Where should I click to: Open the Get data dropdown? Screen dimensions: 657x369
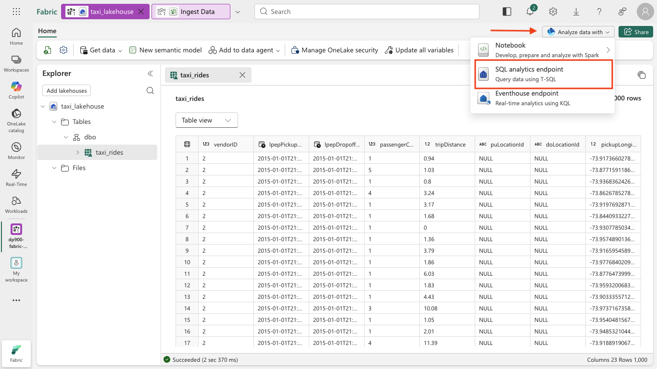click(x=101, y=50)
